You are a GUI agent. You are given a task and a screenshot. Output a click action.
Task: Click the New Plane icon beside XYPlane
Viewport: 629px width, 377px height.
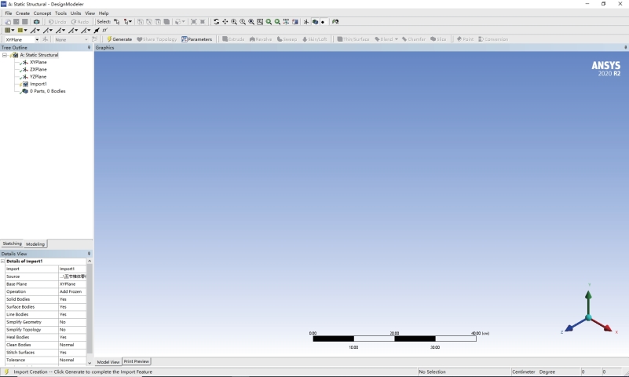pos(45,39)
